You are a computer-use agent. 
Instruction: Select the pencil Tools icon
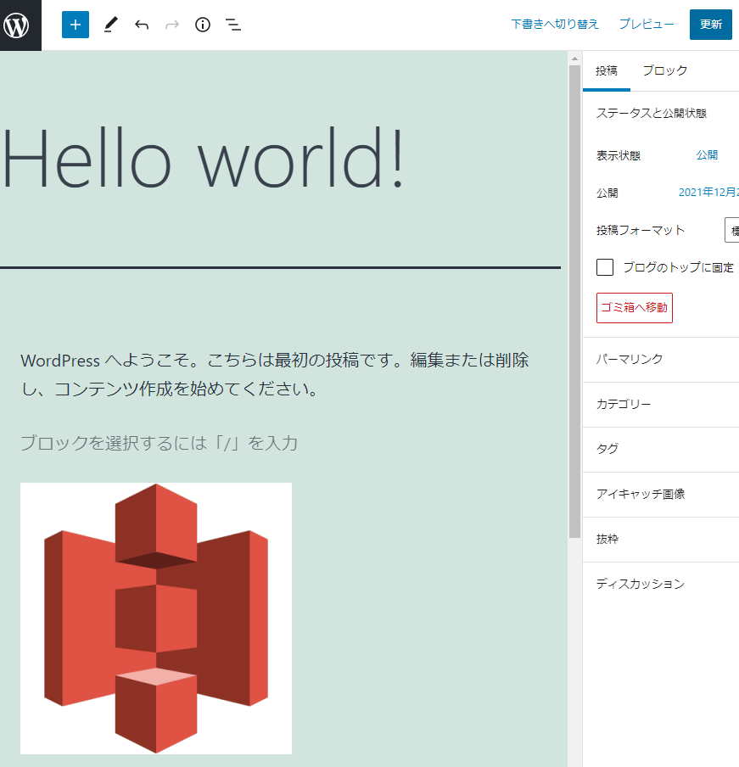(x=110, y=25)
